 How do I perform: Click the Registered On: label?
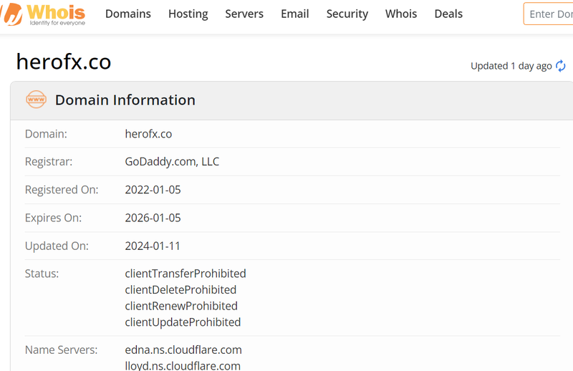click(62, 190)
